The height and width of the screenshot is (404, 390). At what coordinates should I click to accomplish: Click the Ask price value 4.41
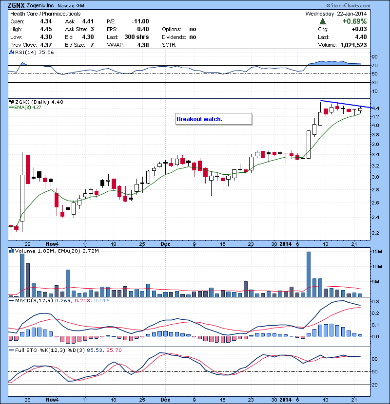pyautogui.click(x=88, y=21)
